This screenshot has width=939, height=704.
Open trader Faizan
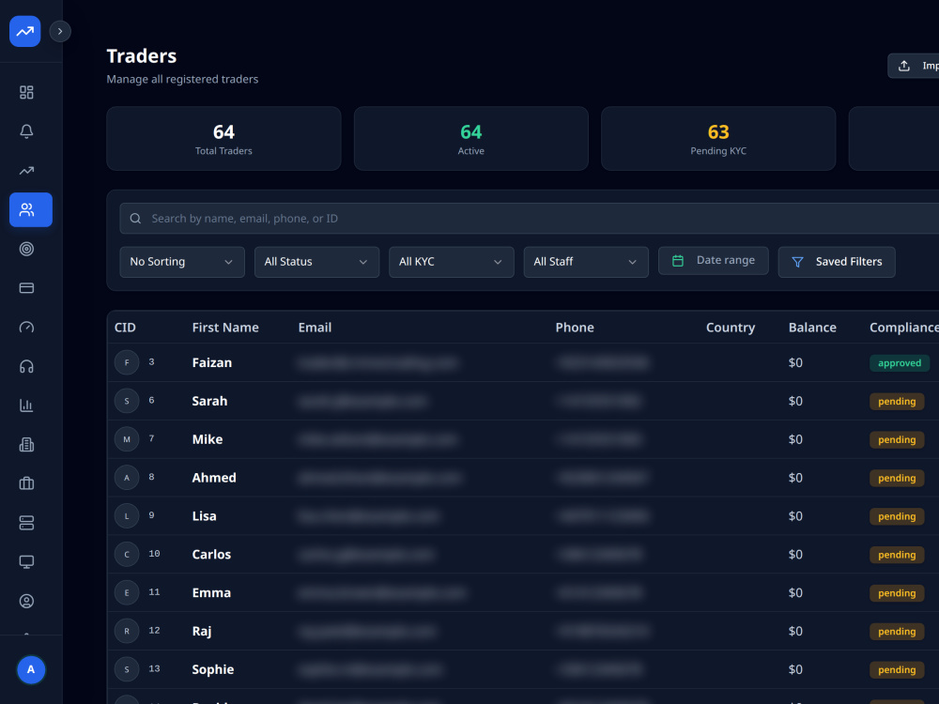[212, 362]
